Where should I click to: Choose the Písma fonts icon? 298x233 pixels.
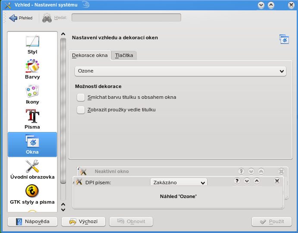point(32,116)
